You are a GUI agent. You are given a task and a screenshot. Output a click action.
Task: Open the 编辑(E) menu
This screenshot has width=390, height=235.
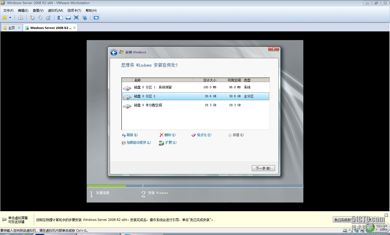tap(23, 11)
